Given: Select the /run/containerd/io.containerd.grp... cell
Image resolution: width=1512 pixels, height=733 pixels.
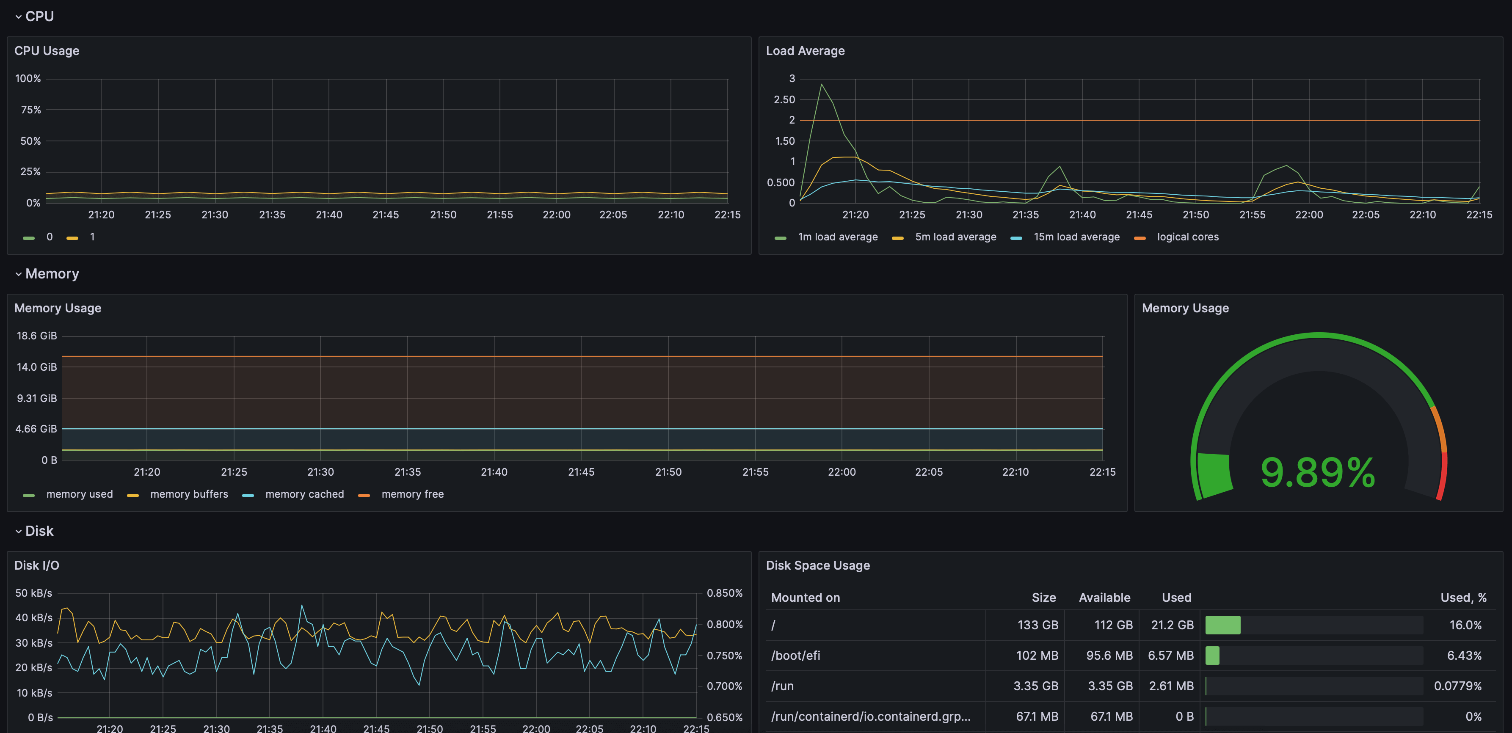Looking at the screenshot, I should click(x=875, y=716).
